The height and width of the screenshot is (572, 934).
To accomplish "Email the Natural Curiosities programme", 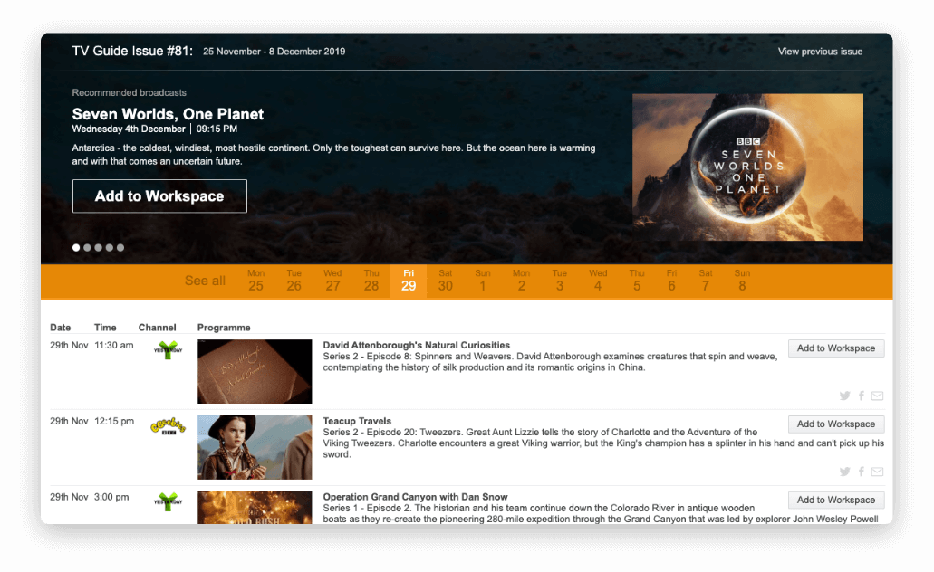I will (878, 396).
